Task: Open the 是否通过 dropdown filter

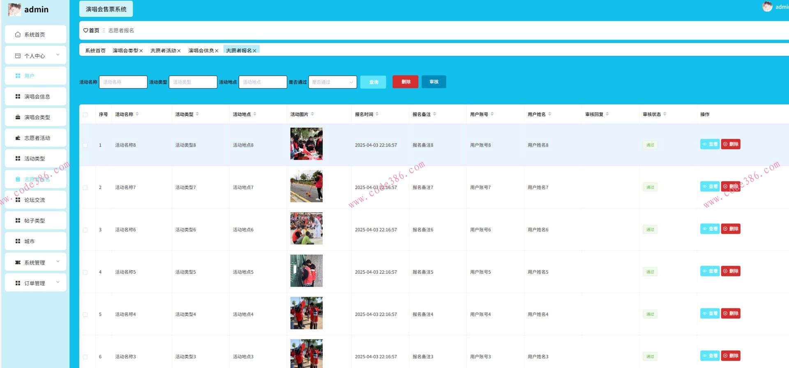Action: 332,82
